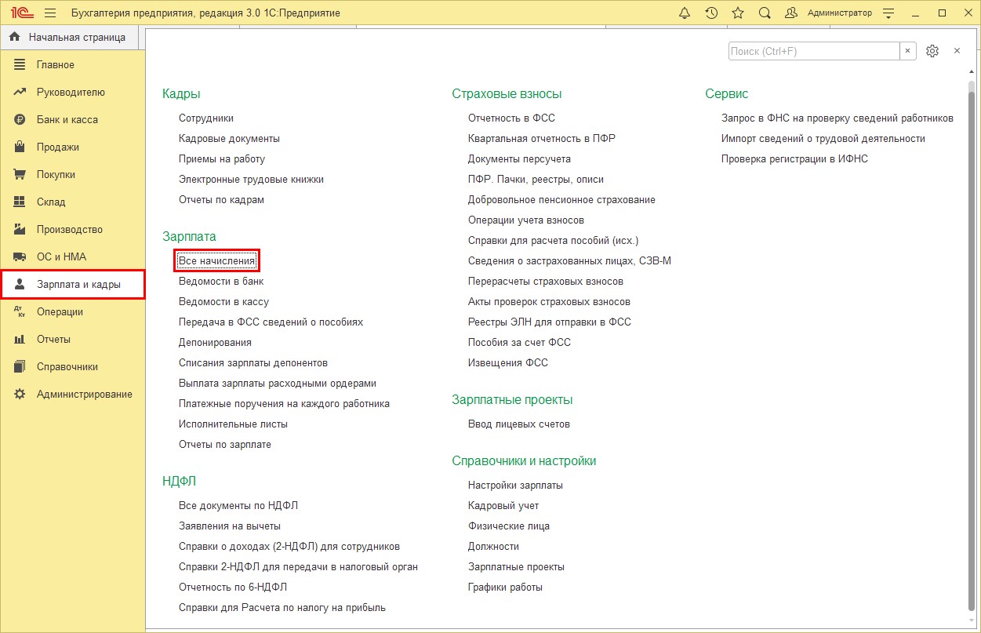Open Справки 2-НДФЛ для передачи в налоговый орган

click(x=298, y=567)
